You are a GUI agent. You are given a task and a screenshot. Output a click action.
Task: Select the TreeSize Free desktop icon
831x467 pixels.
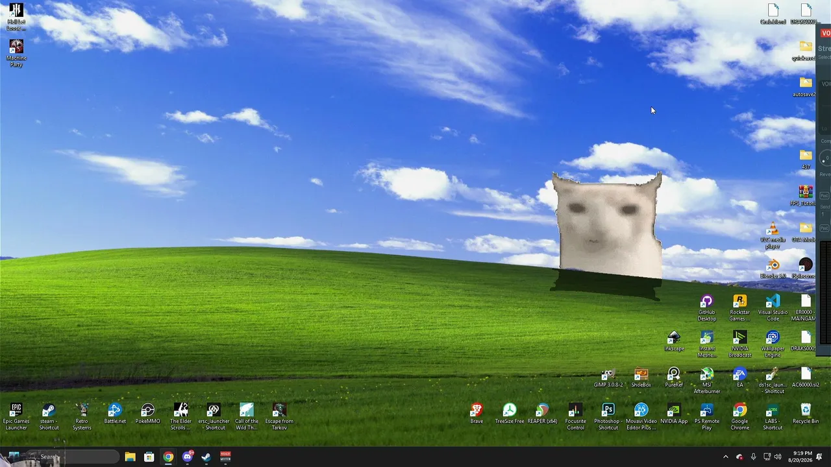click(x=510, y=413)
